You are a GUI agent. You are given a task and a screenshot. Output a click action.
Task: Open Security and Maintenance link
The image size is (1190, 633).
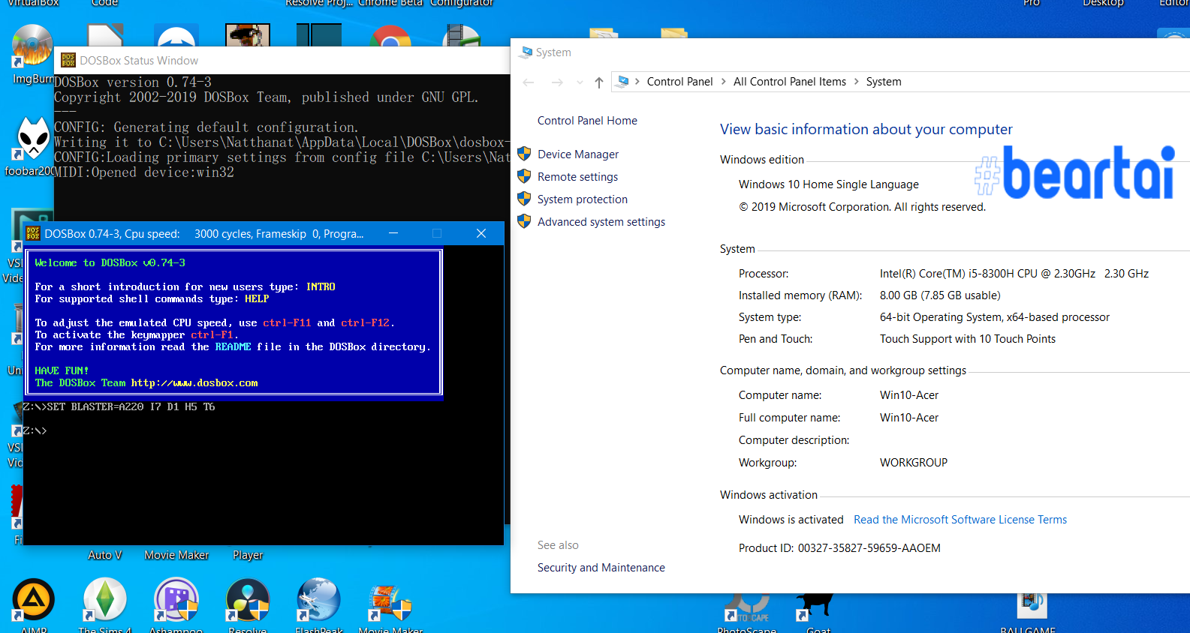(x=601, y=568)
